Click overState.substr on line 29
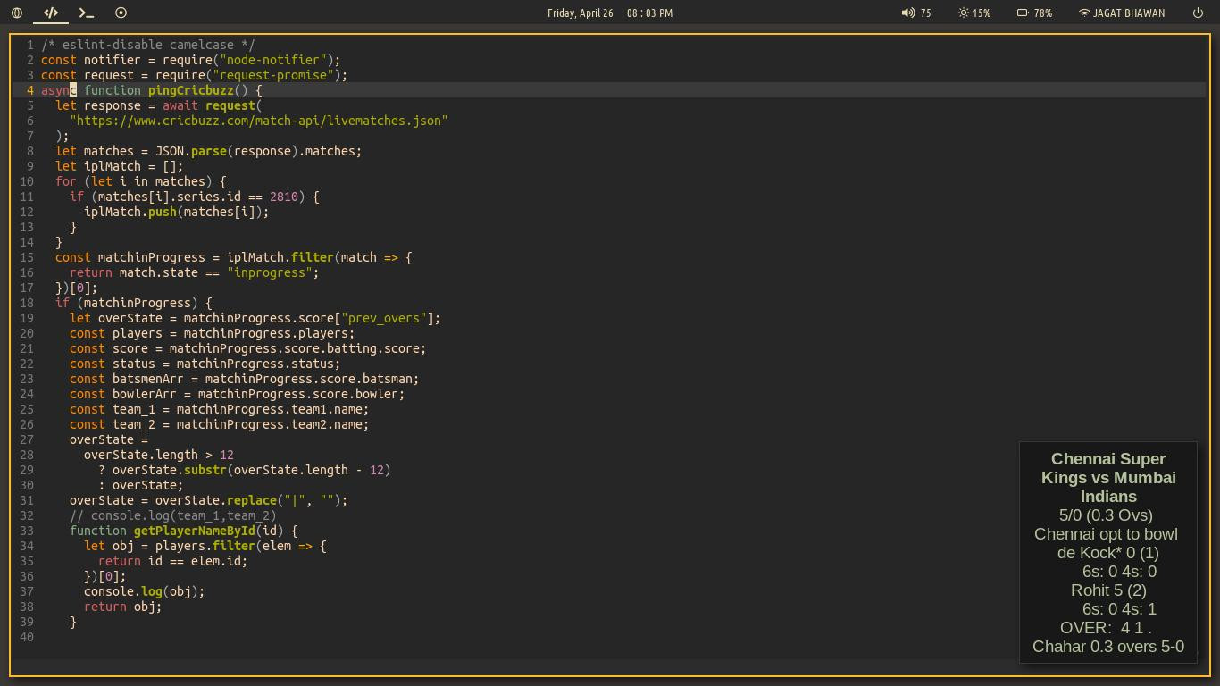Viewport: 1220px width, 686px height. (170, 470)
